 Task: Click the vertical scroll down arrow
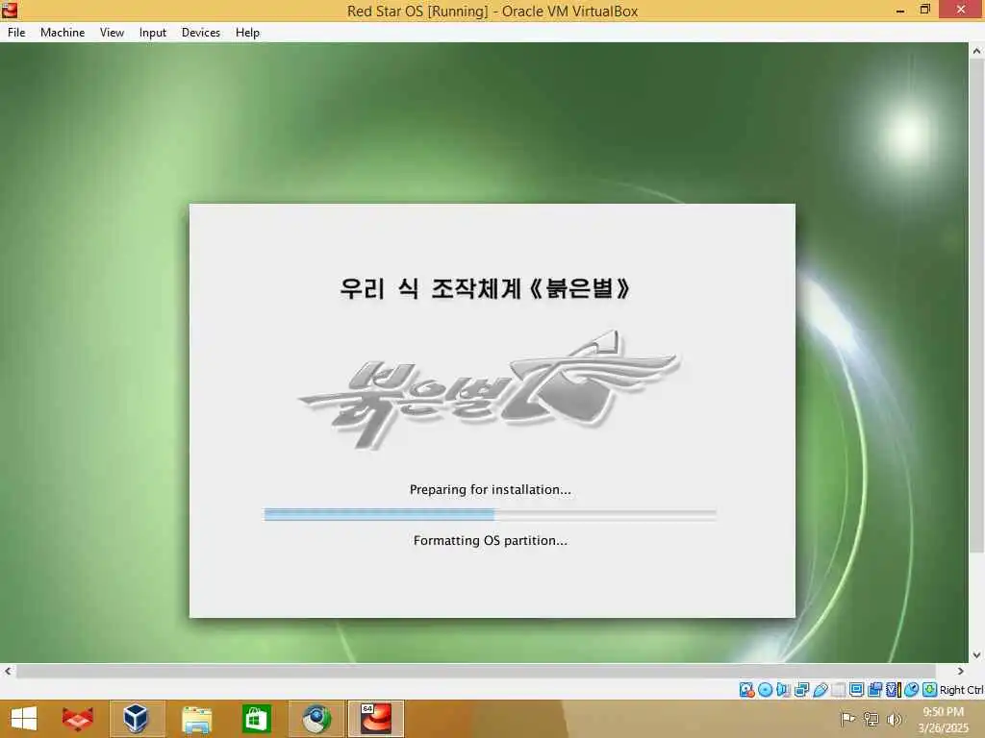[x=976, y=655]
